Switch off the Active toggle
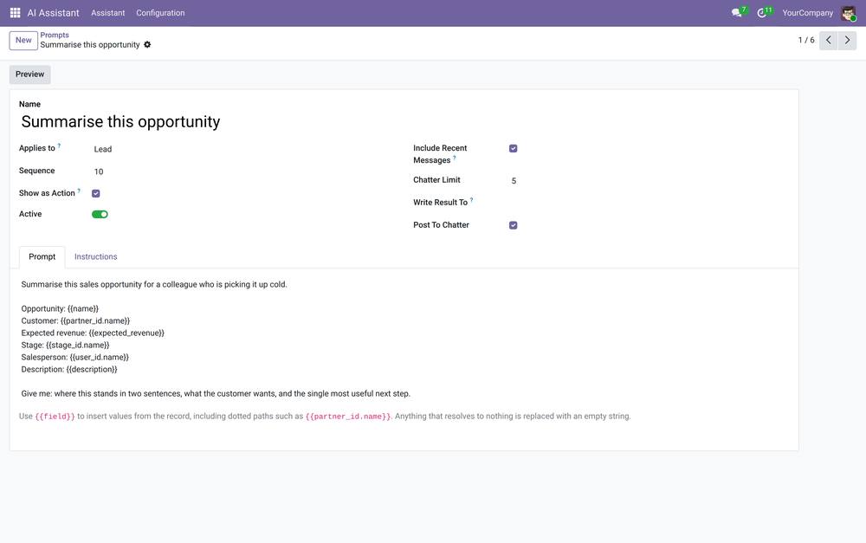The height and width of the screenshot is (543, 866). (100, 214)
